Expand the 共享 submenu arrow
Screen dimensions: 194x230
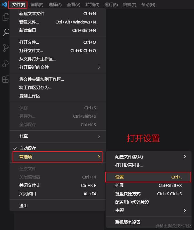click(x=99, y=136)
